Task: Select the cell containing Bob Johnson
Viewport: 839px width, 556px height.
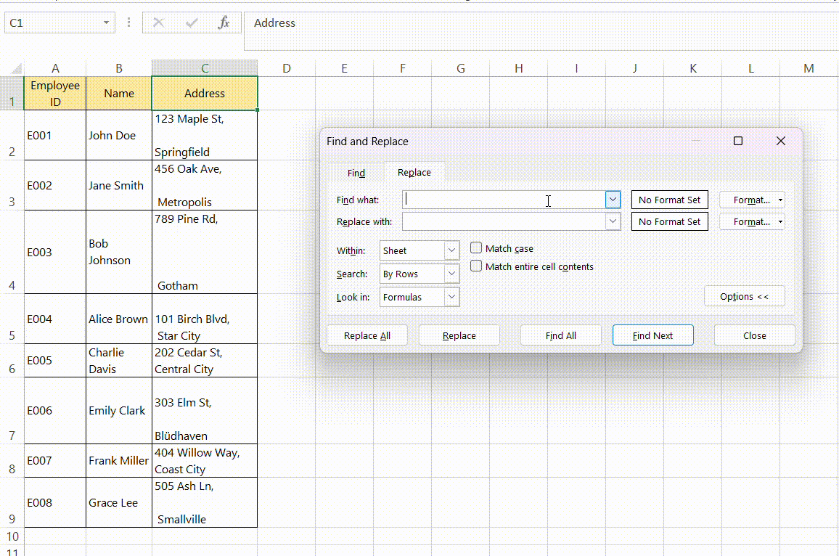Action: [x=119, y=252]
